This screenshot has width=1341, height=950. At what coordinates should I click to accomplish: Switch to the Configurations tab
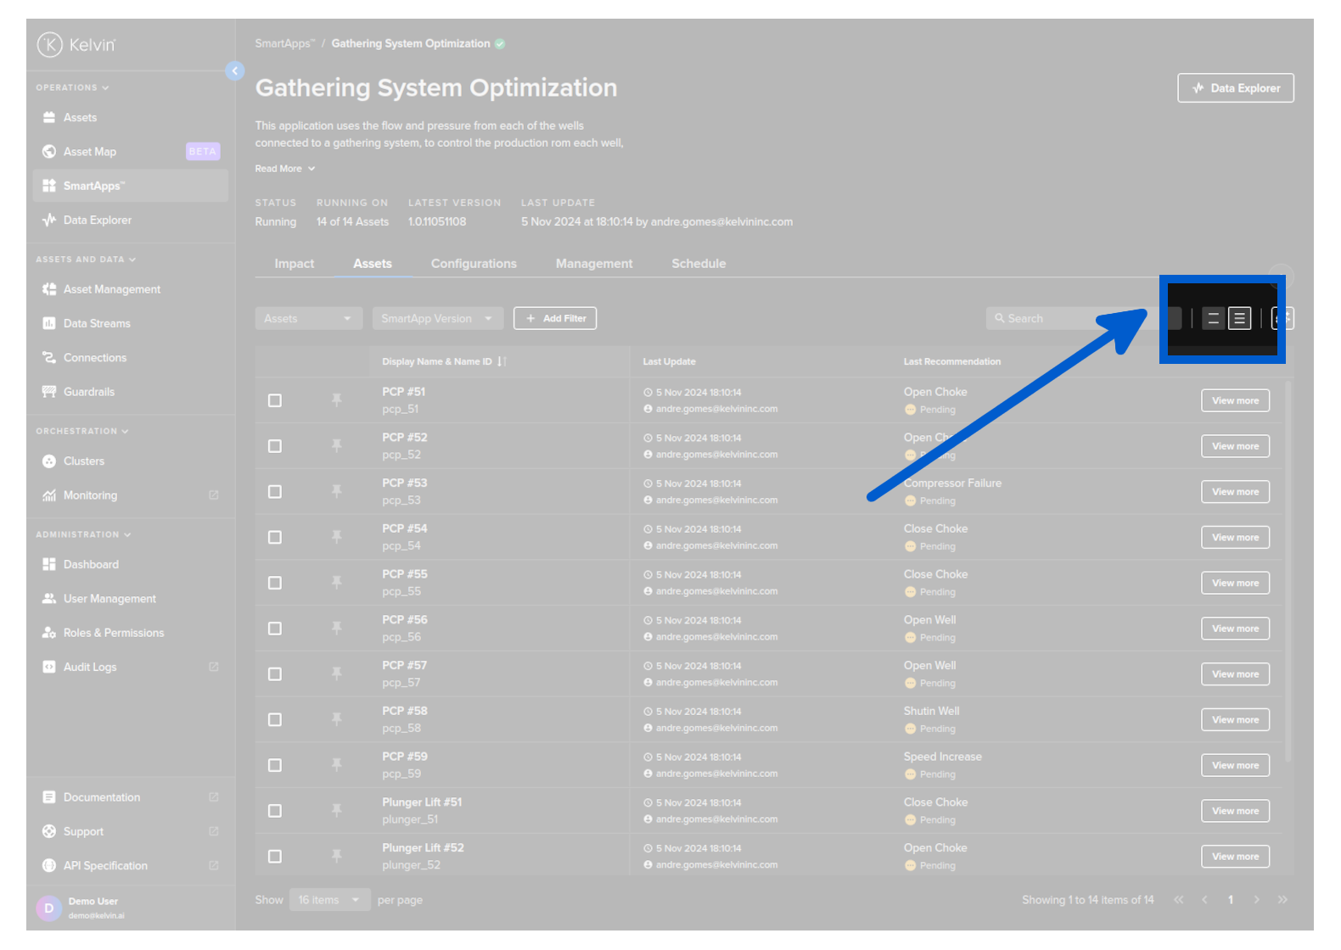(x=474, y=264)
